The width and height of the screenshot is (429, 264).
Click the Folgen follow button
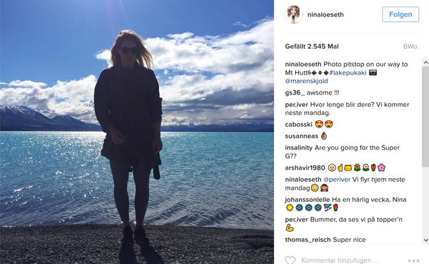tap(401, 15)
